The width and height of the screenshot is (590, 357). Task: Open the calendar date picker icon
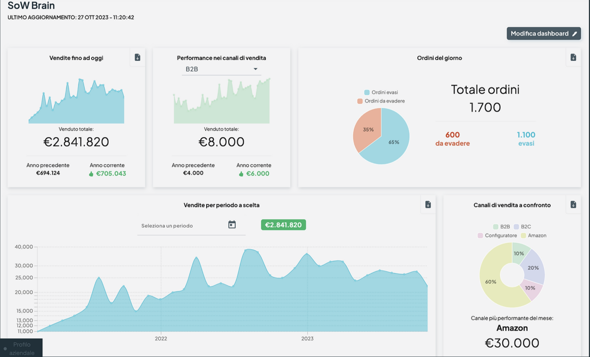click(232, 225)
